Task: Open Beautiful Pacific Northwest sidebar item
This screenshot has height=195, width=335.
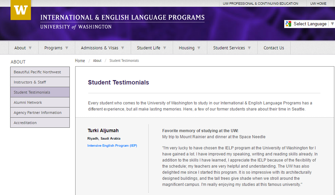Action: coord(40,72)
